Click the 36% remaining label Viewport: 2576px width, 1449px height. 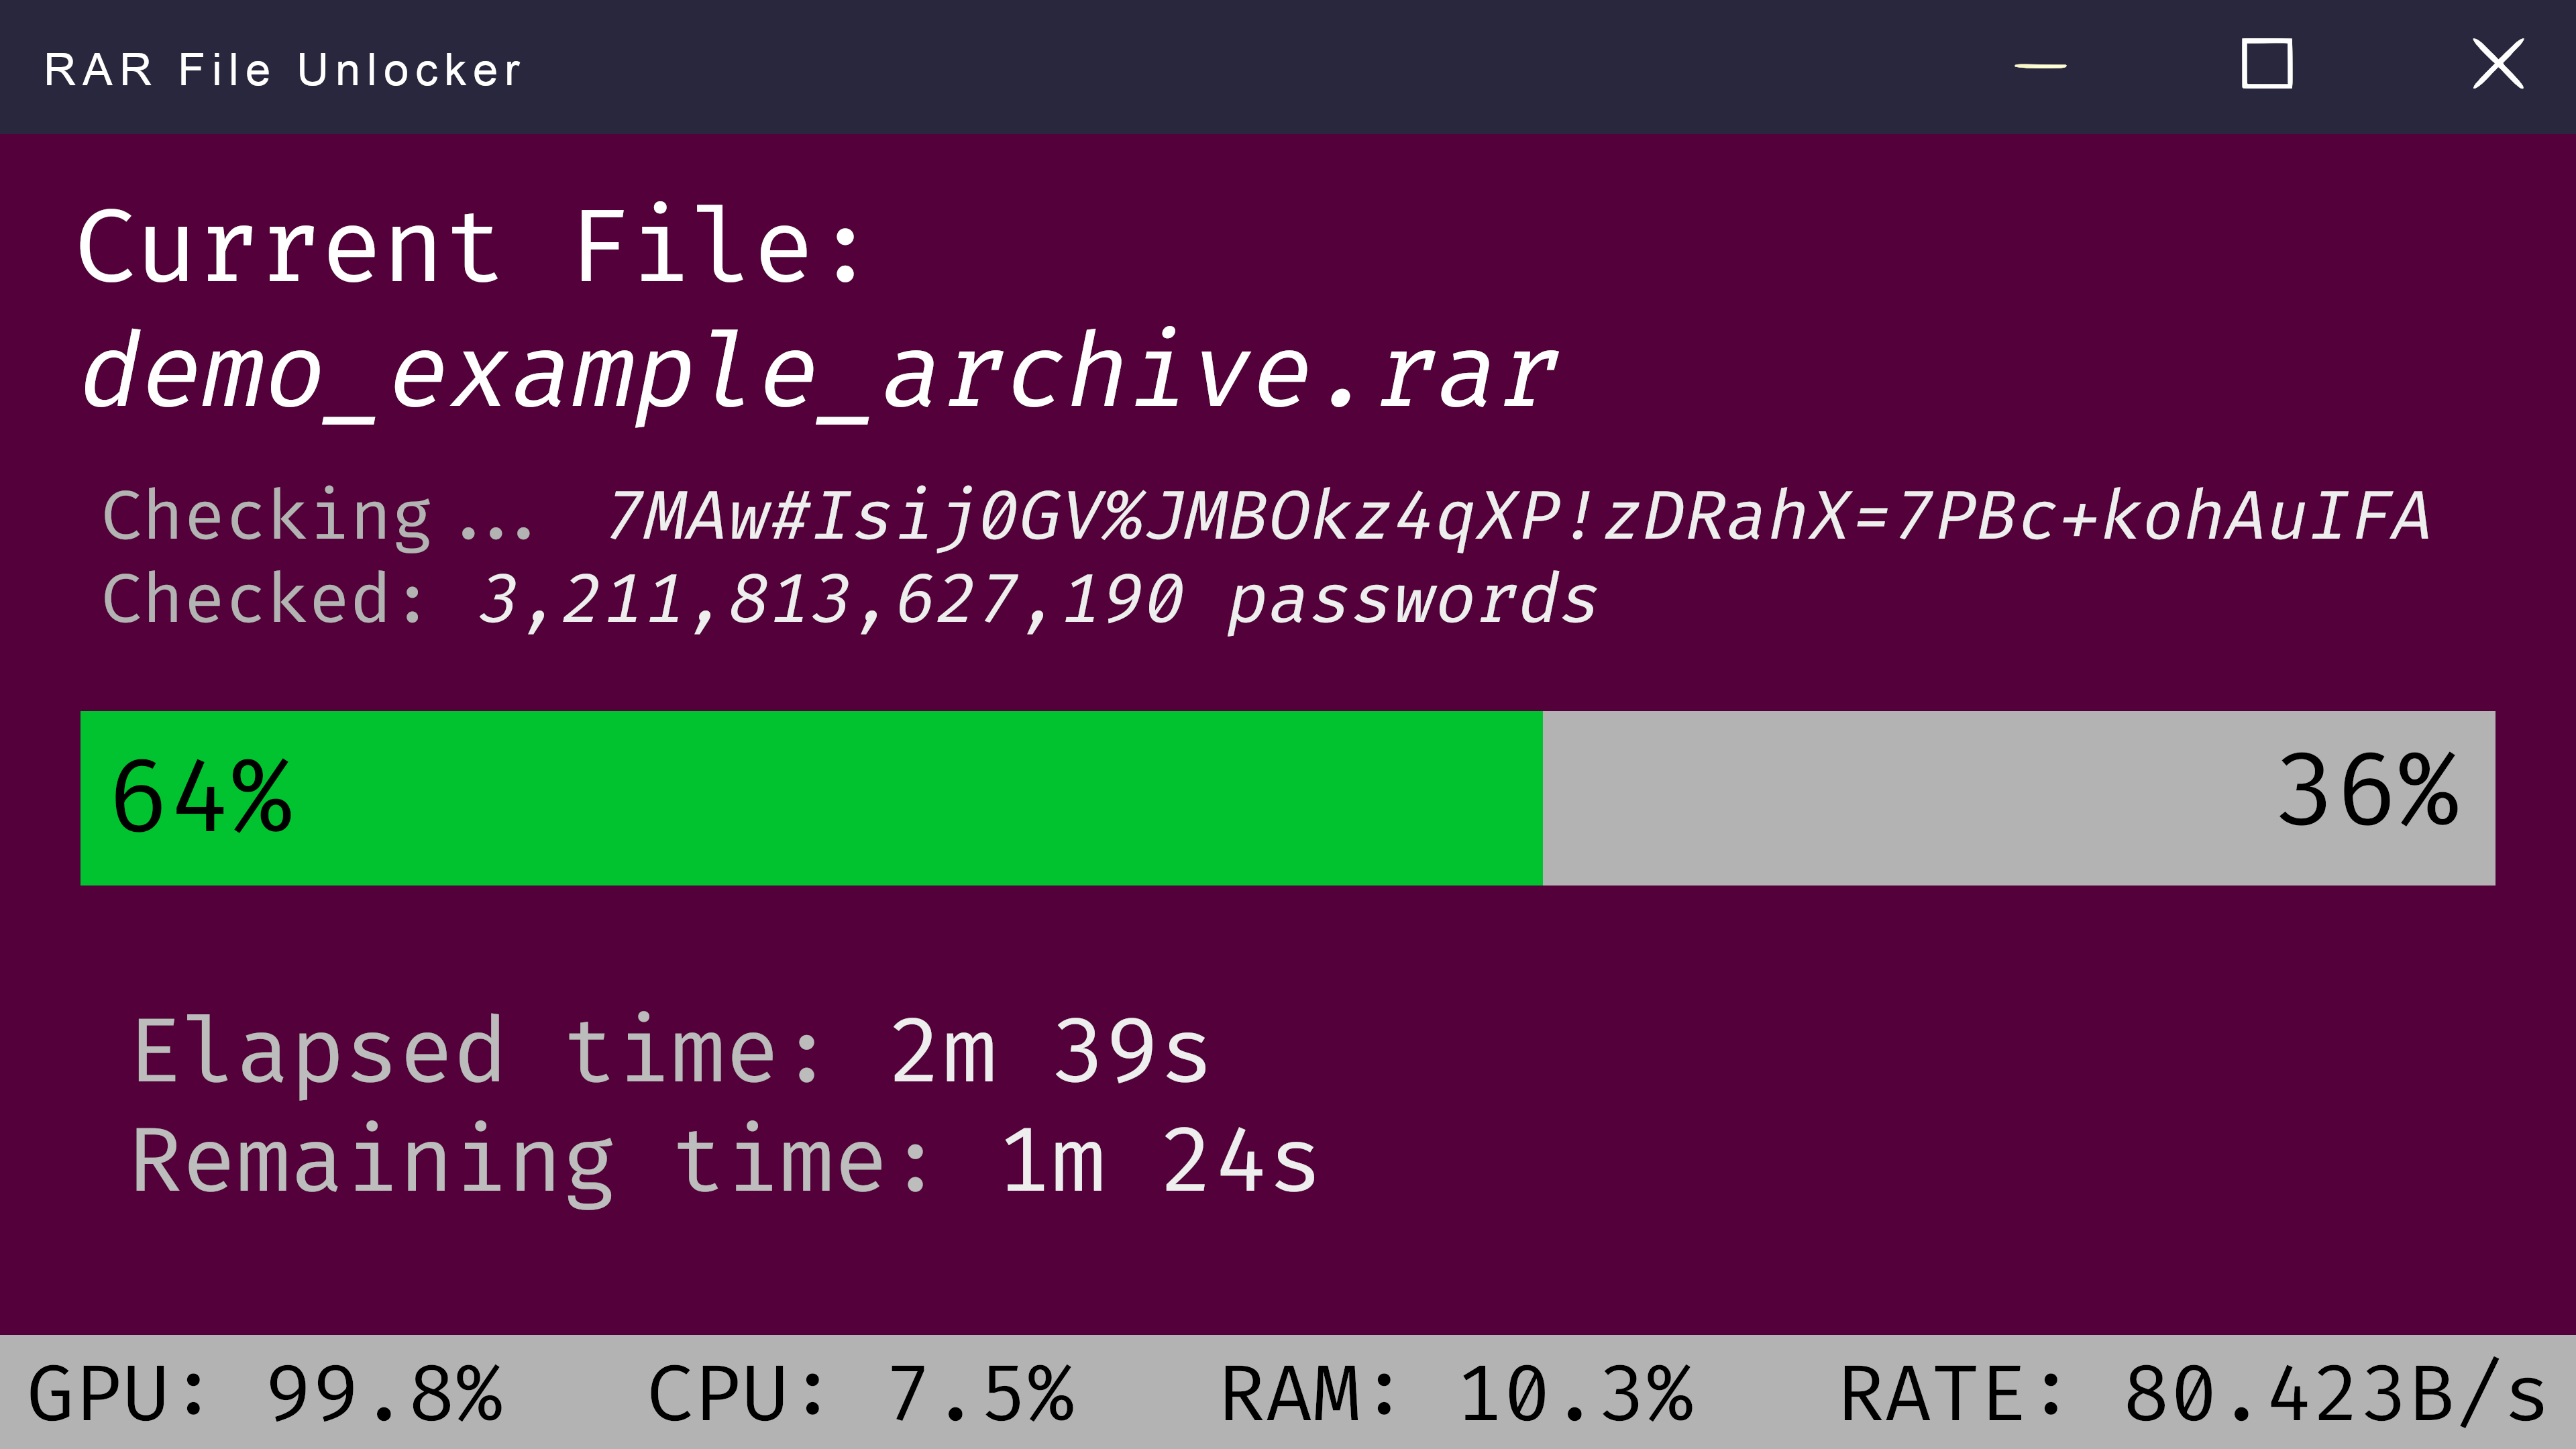click(x=2367, y=792)
